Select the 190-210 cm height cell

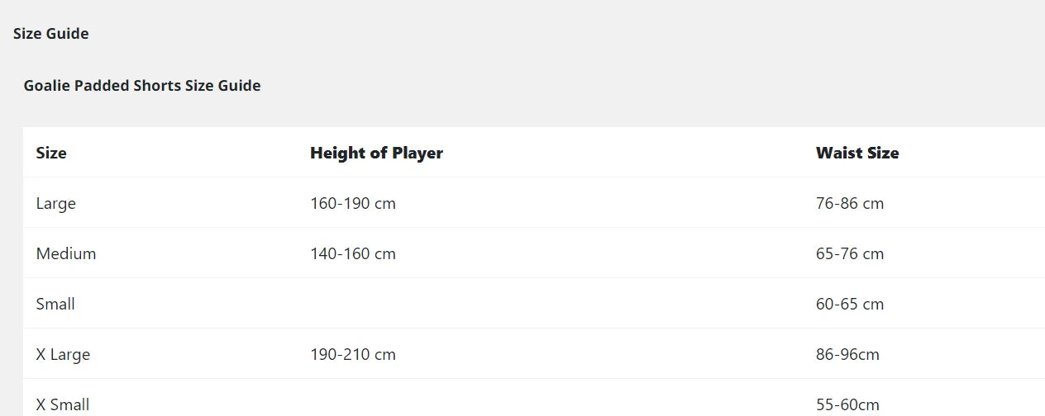tap(353, 354)
